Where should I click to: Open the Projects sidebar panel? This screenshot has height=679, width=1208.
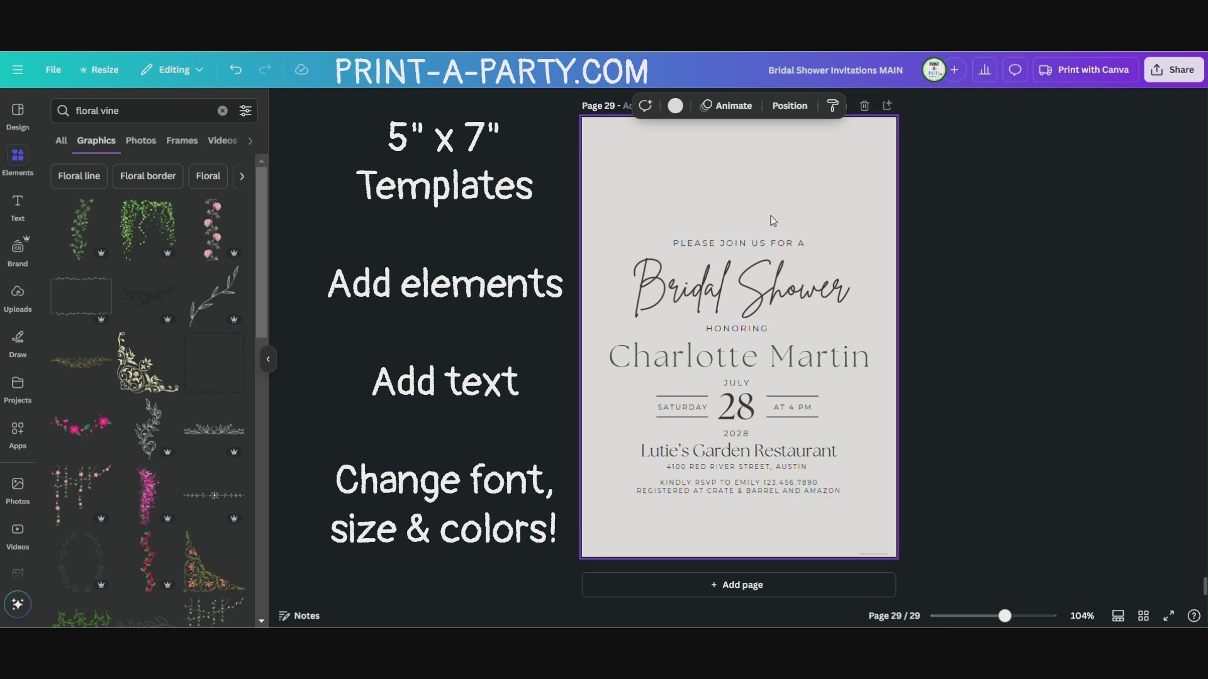[18, 390]
